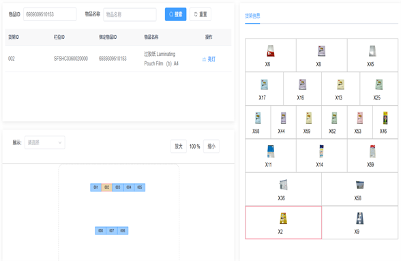
Task: Click the X9 label text
Action: click(x=357, y=232)
